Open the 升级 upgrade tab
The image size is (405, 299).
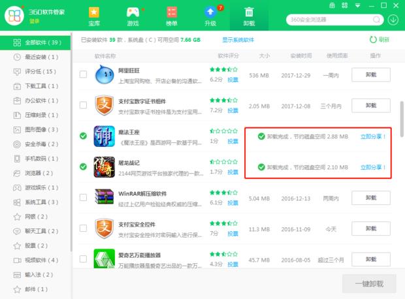pos(210,16)
